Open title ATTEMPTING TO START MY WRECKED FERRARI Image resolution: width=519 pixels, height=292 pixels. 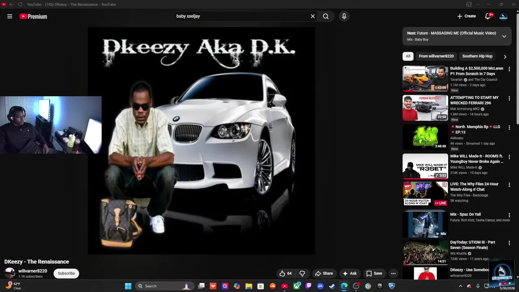click(x=474, y=100)
